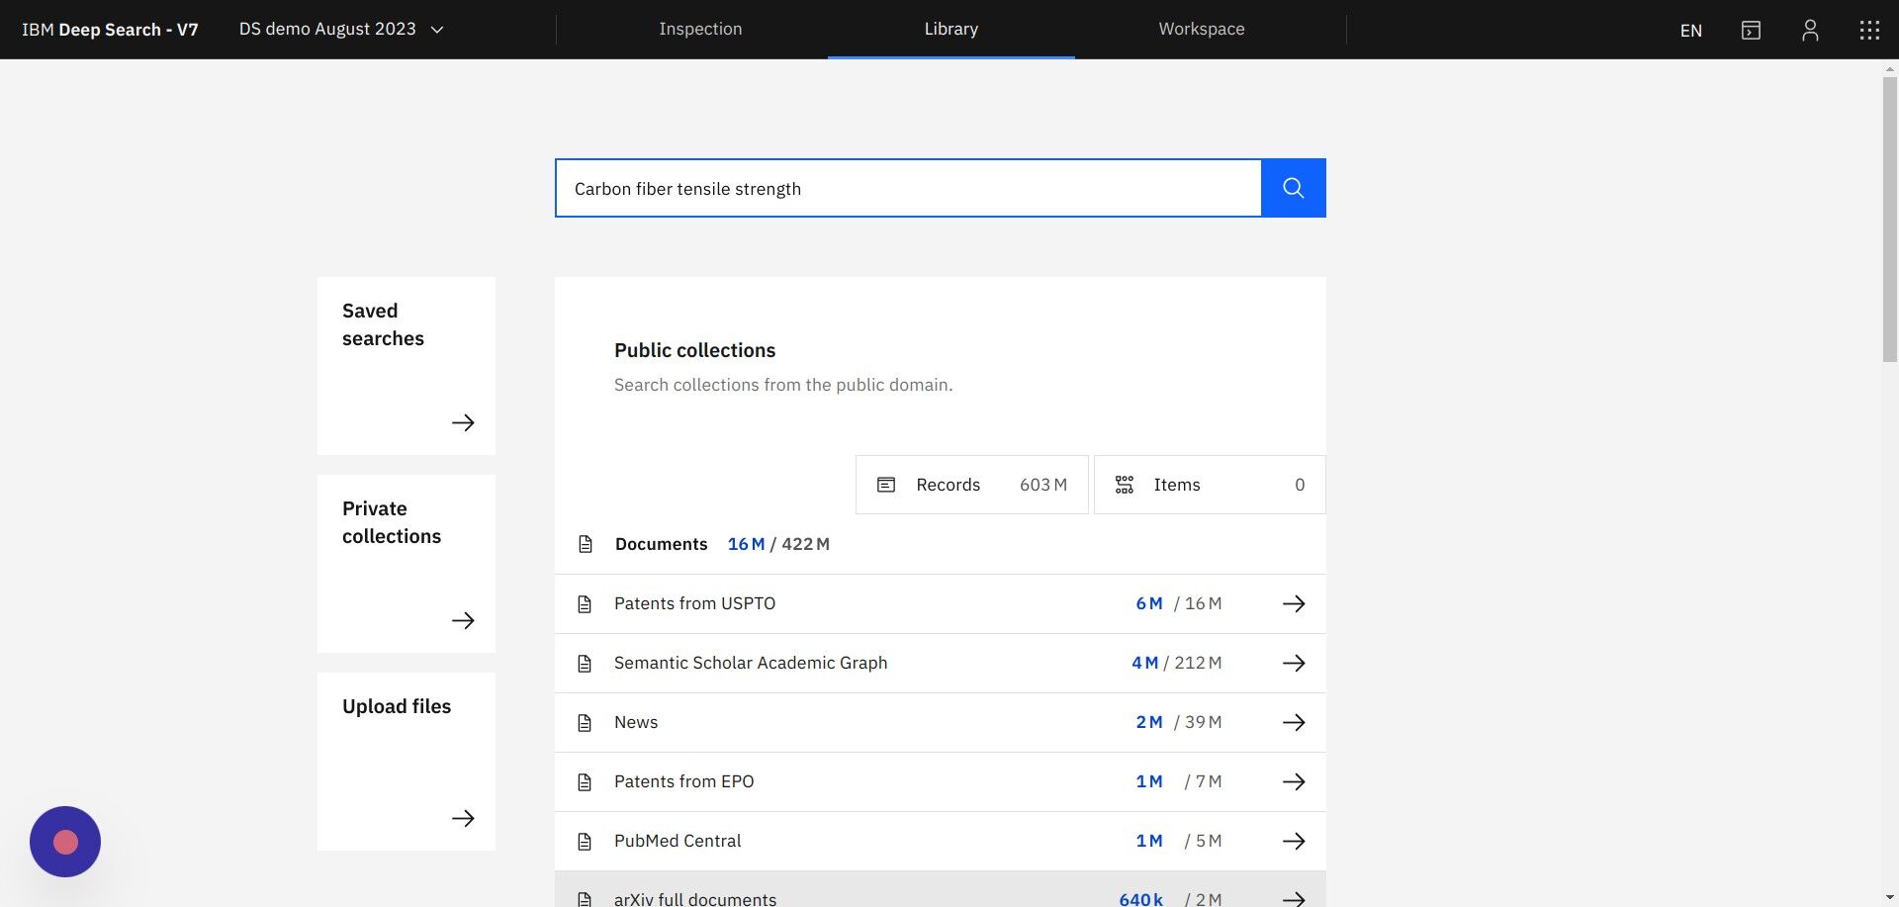Click the purple record floating button

coord(65,842)
